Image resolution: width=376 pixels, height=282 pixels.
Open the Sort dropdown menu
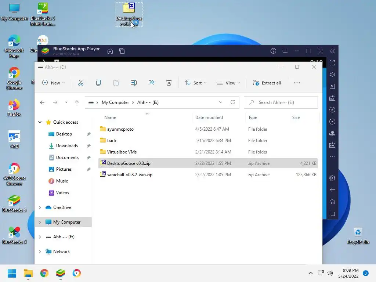click(x=195, y=83)
